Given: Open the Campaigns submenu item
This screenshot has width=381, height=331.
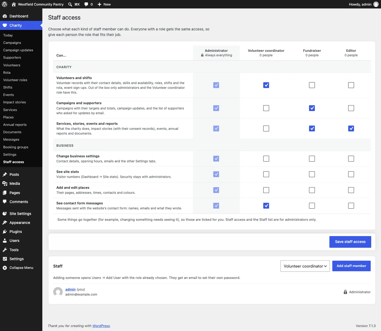Looking at the screenshot, I should [x=12, y=43].
